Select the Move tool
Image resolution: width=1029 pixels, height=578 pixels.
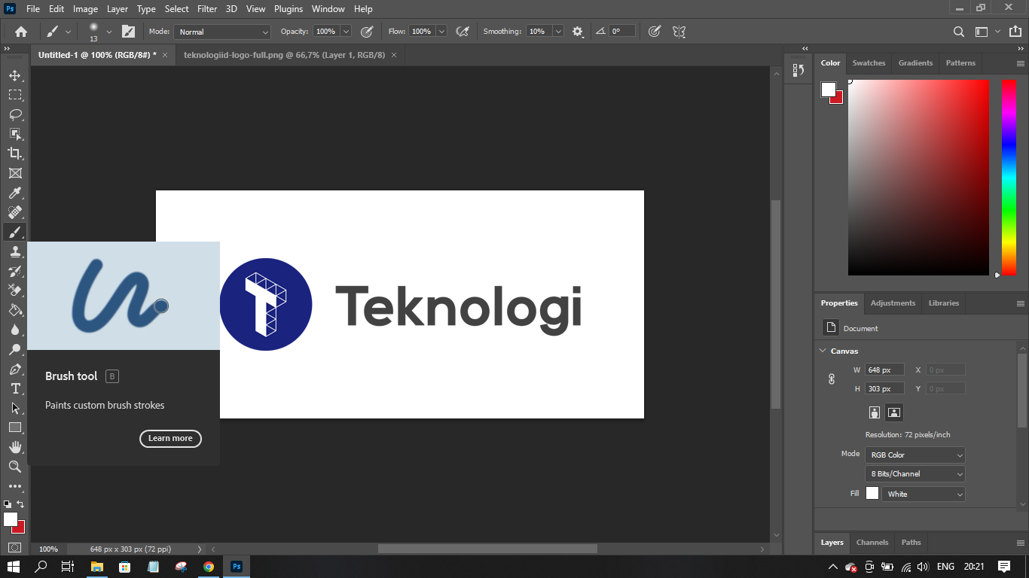click(x=14, y=75)
